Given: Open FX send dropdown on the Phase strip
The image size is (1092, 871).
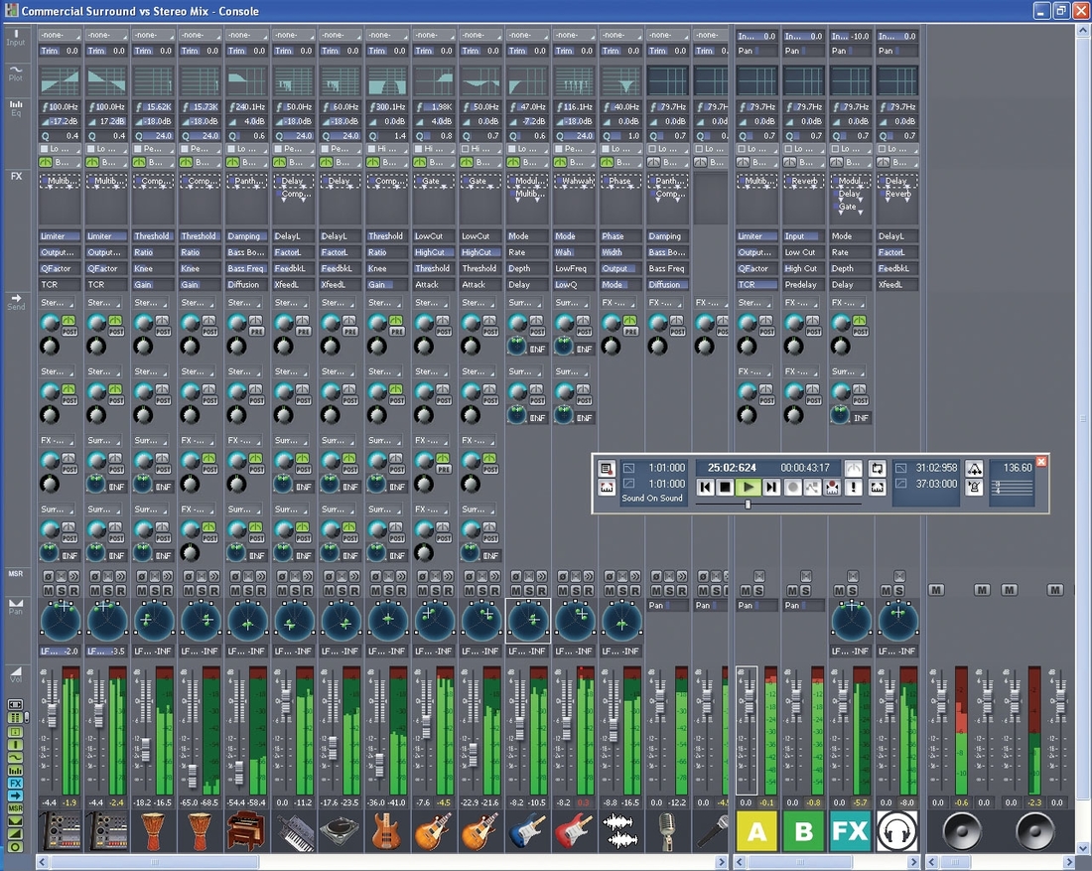Looking at the screenshot, I should [620, 302].
